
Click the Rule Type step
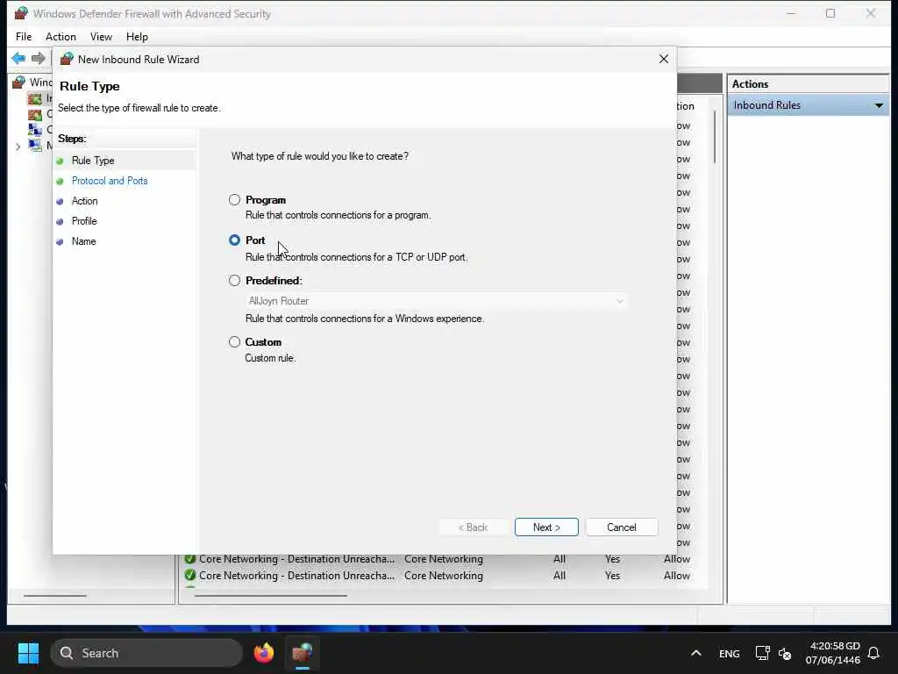click(93, 161)
